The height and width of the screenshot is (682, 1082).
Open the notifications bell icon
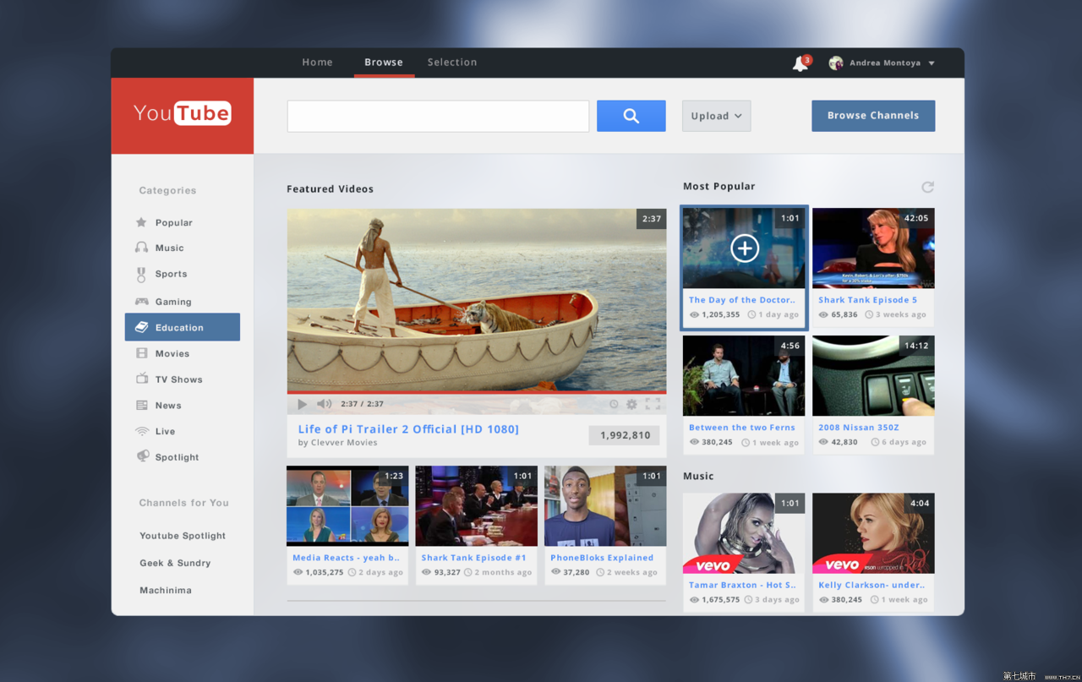(800, 63)
